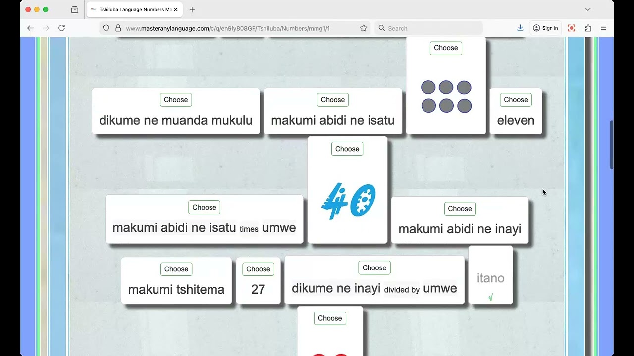Open the downloads panel
Image resolution: width=634 pixels, height=356 pixels.
pos(520,28)
